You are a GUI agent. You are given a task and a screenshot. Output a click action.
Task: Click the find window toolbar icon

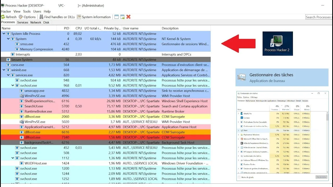click(x=117, y=17)
